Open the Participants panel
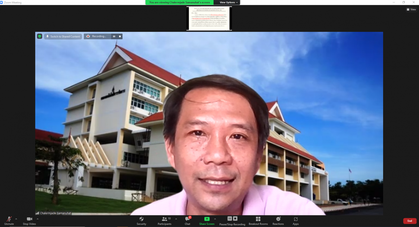 tap(165, 220)
